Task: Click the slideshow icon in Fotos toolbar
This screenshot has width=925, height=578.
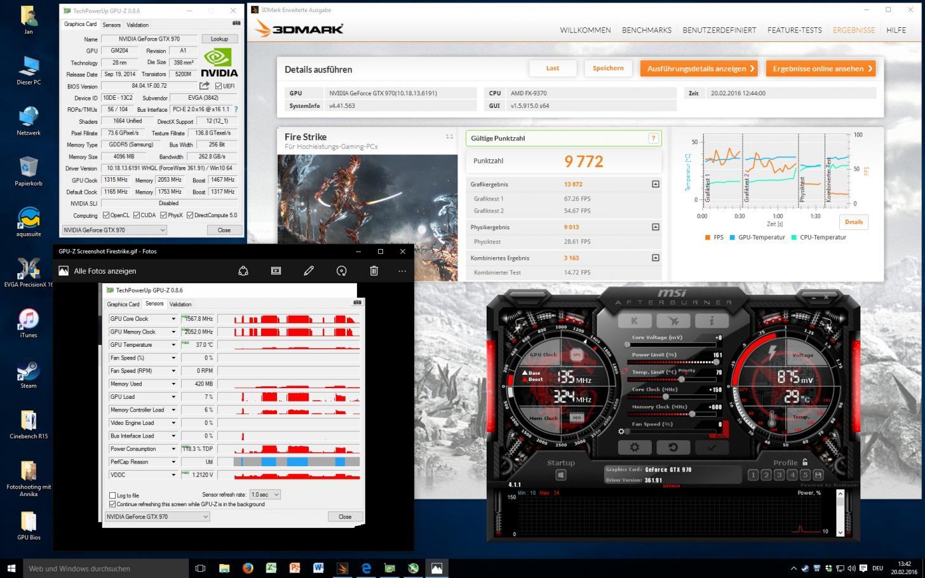Action: (276, 271)
